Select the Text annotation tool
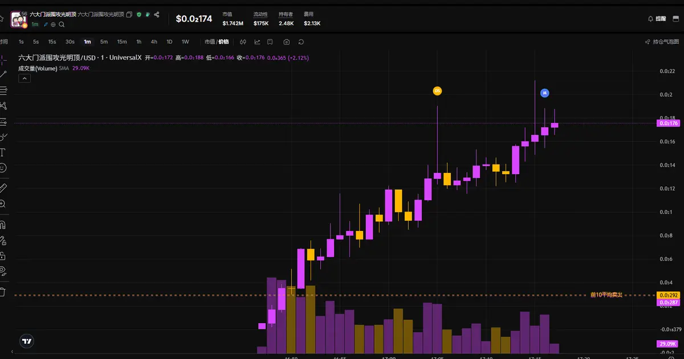 tap(3, 152)
